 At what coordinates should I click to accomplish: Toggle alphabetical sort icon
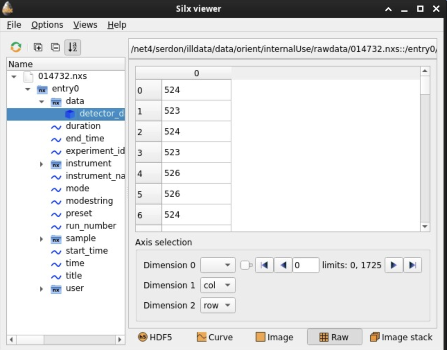point(73,47)
